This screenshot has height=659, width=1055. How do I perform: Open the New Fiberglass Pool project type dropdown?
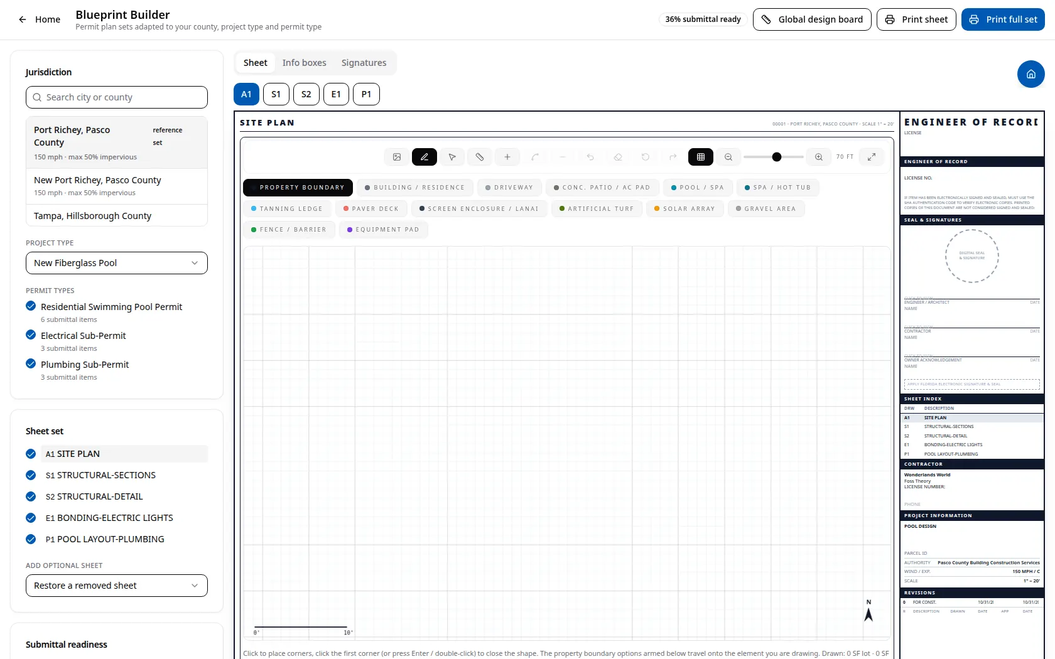pos(117,263)
